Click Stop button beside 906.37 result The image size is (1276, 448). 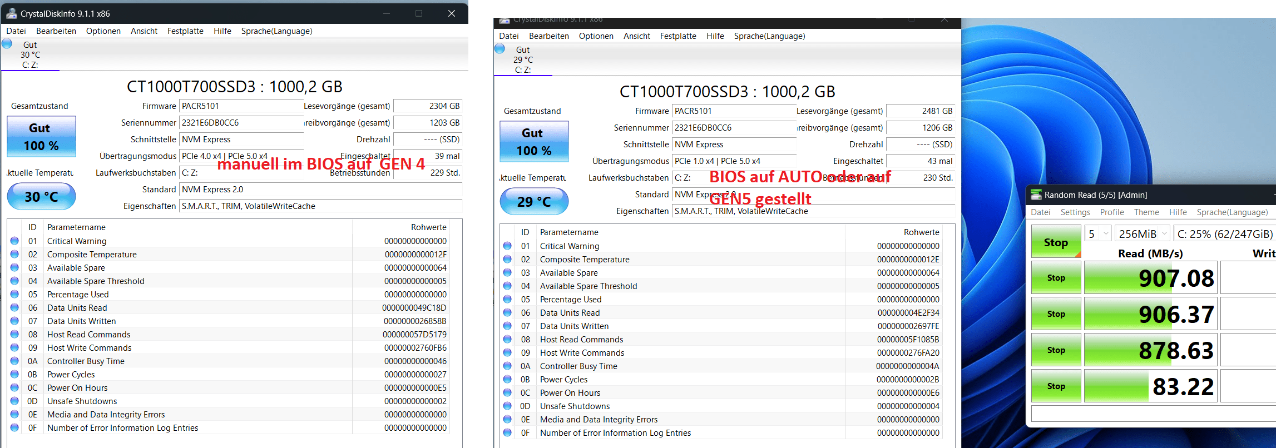point(1056,314)
